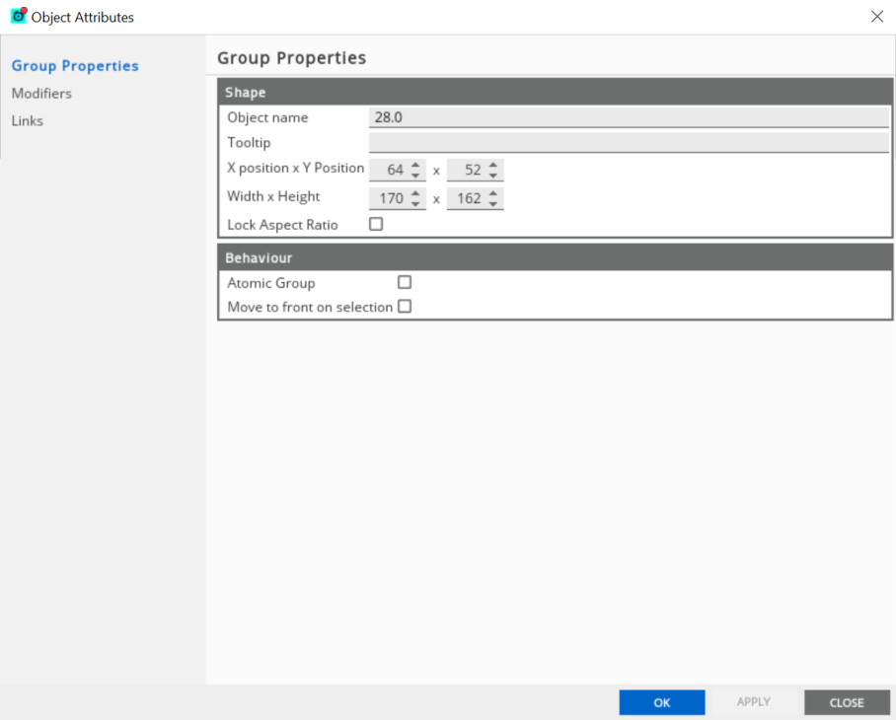Enable Move to front on selection
896x720 pixels.
pyautogui.click(x=404, y=307)
